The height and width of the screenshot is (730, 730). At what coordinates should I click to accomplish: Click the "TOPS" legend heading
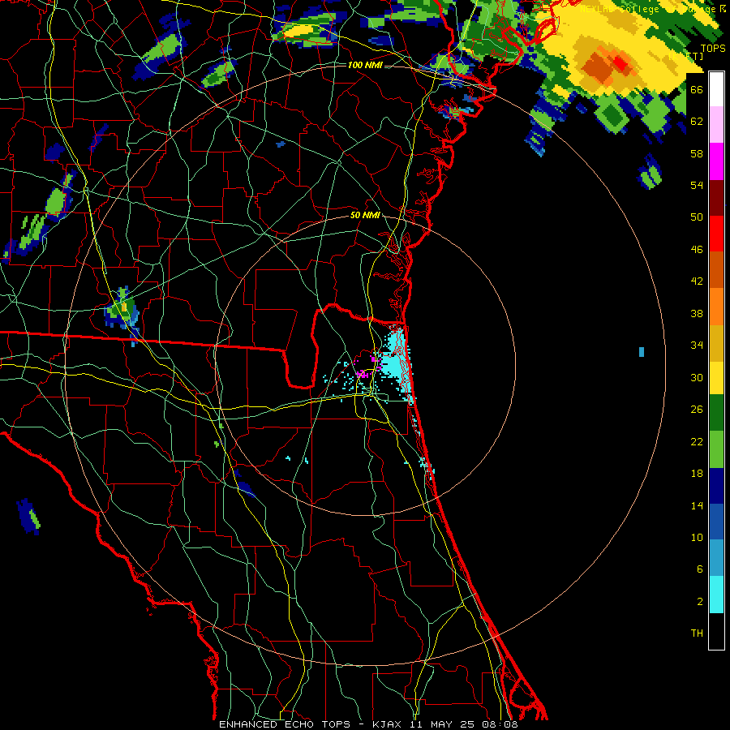click(713, 49)
